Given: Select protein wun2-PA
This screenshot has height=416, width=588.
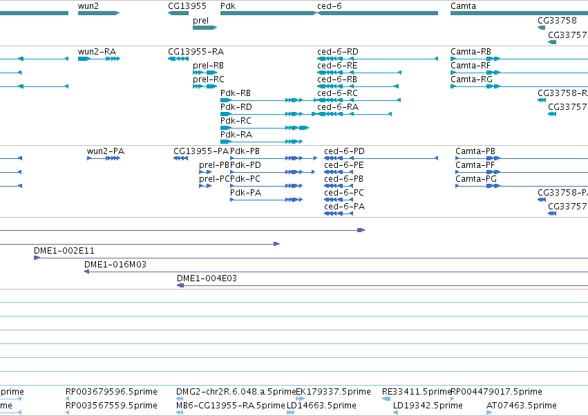Looking at the screenshot, I should 106,151.
